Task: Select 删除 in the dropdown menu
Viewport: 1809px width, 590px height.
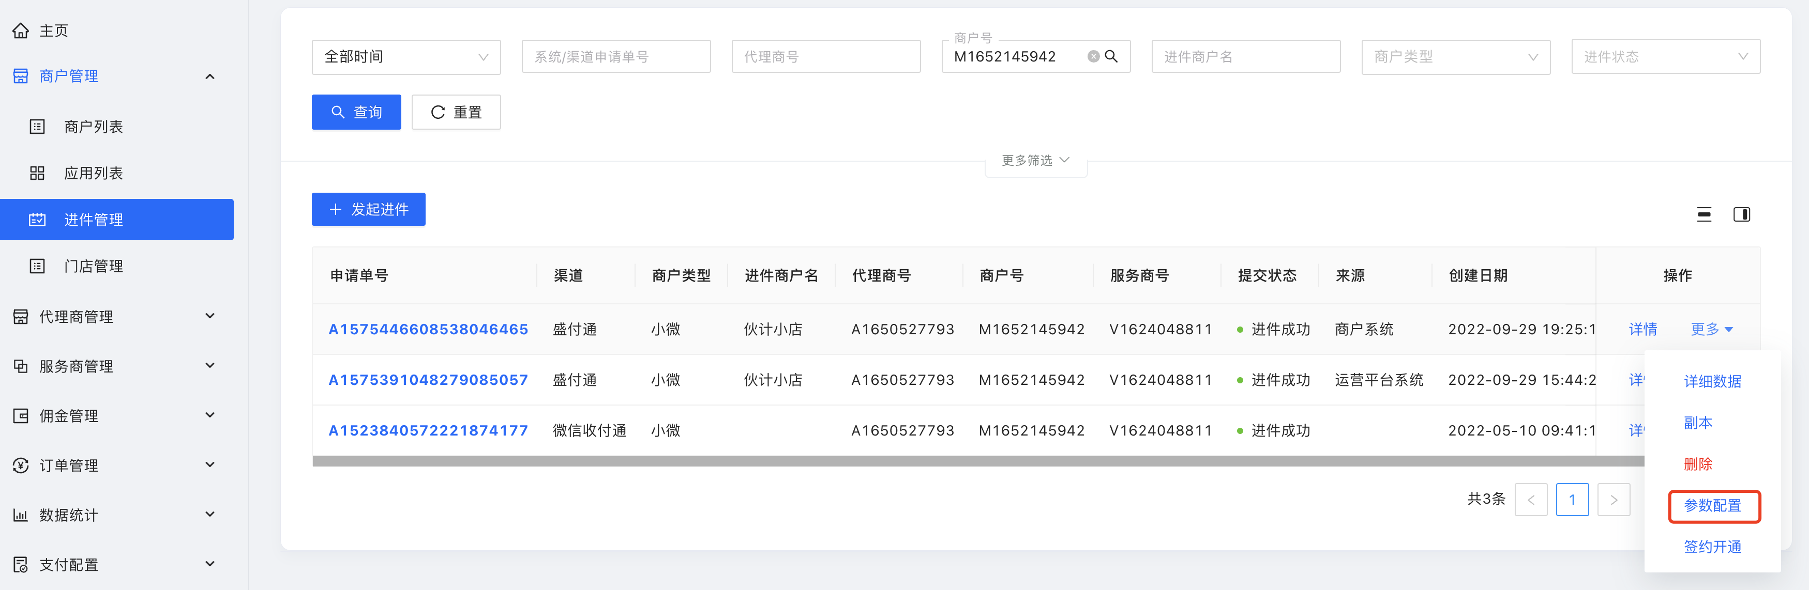Action: click(x=1697, y=464)
